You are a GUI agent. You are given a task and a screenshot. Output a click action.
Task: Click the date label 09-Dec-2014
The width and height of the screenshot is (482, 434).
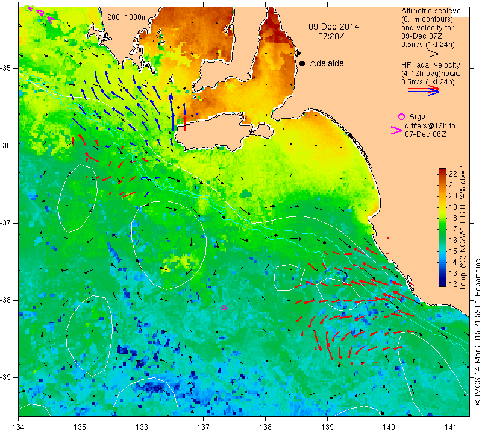[x=334, y=27]
